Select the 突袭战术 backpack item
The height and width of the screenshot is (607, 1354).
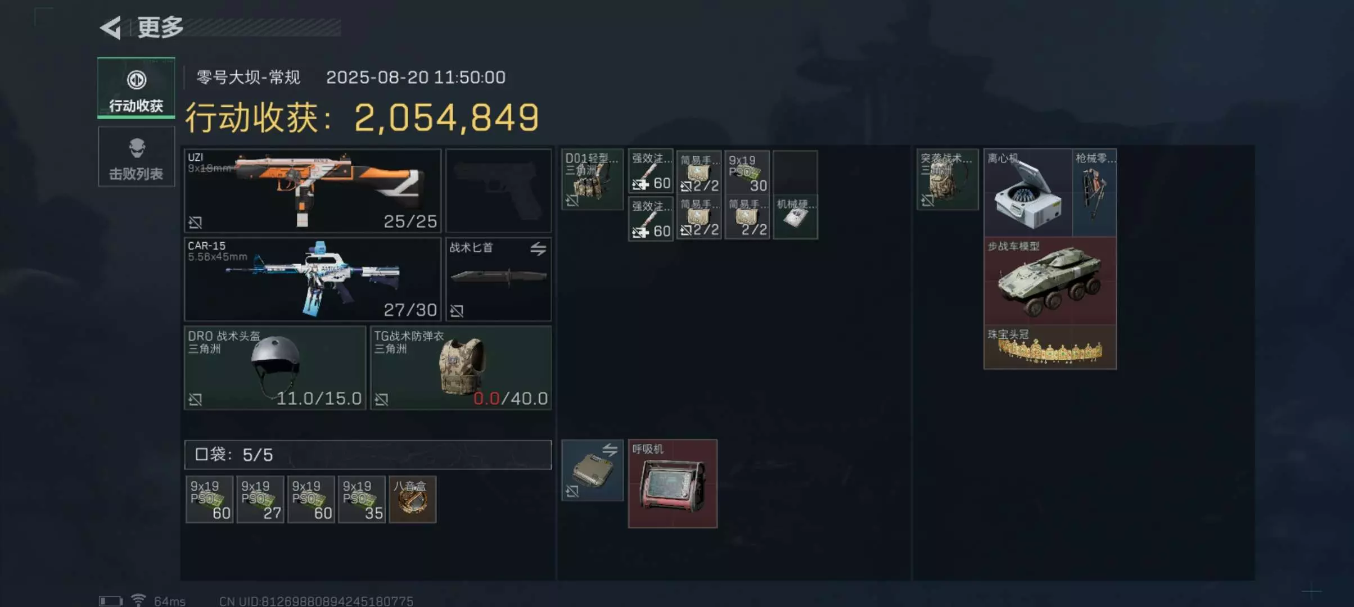947,179
